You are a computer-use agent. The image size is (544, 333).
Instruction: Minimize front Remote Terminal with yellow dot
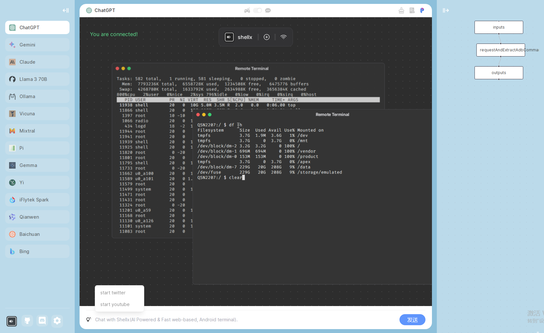[204, 115]
